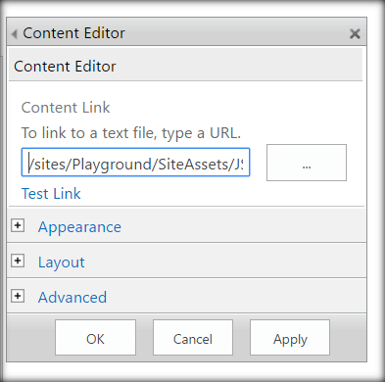
Task: Open the Advanced section link
Action: click(x=72, y=298)
